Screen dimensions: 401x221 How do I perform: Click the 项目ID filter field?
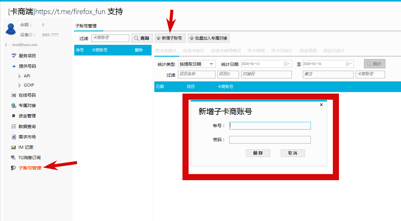[228, 74]
